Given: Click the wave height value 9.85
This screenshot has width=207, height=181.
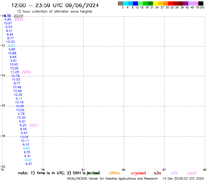Looking at the screenshot, I should tap(12, 49).
